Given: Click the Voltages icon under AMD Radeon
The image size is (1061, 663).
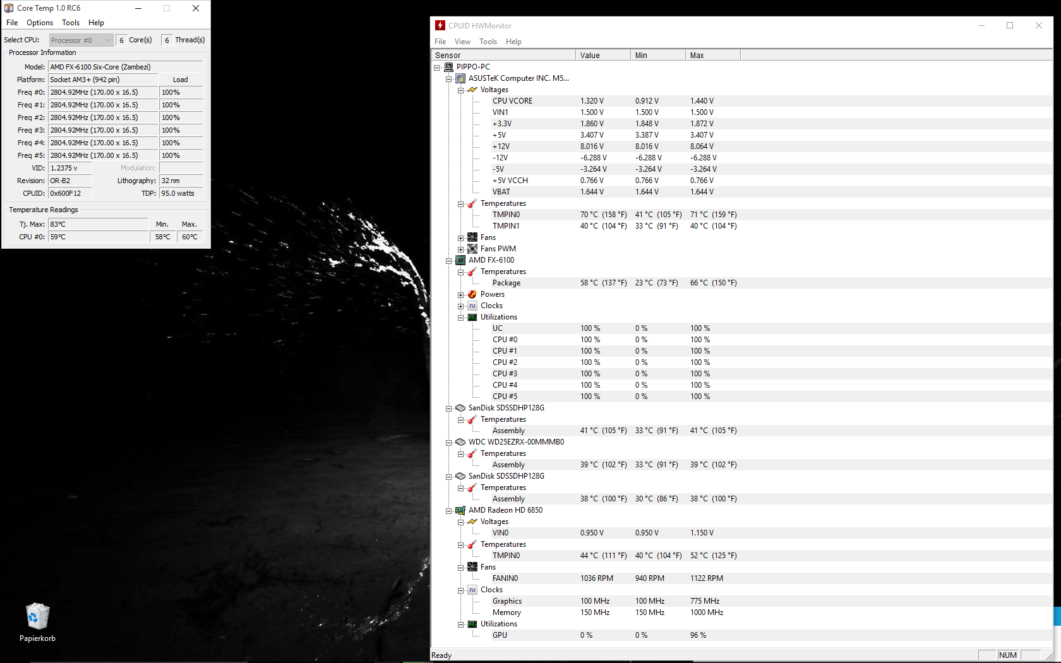Looking at the screenshot, I should pyautogui.click(x=472, y=522).
